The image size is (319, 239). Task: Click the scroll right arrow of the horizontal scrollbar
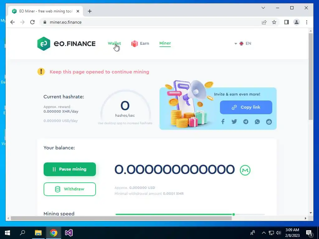pos(305,218)
